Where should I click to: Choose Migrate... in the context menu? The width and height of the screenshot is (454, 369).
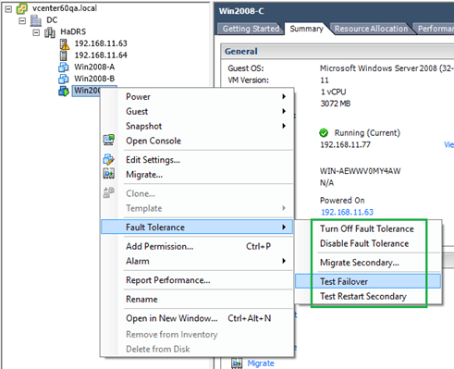197,175
